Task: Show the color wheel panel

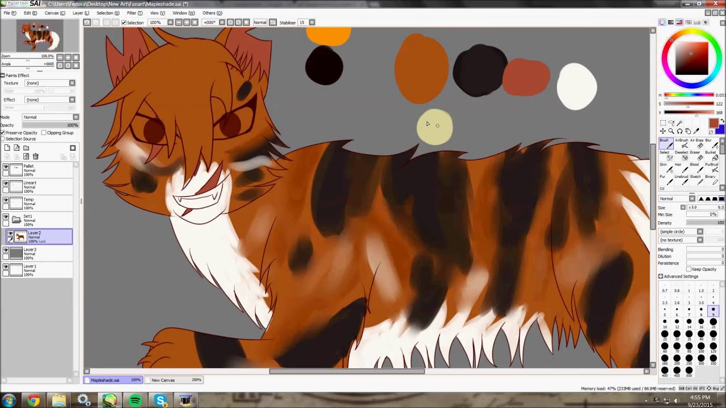Action: tap(662, 22)
